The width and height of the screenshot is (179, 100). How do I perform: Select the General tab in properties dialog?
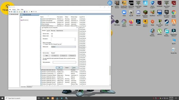[44, 31]
